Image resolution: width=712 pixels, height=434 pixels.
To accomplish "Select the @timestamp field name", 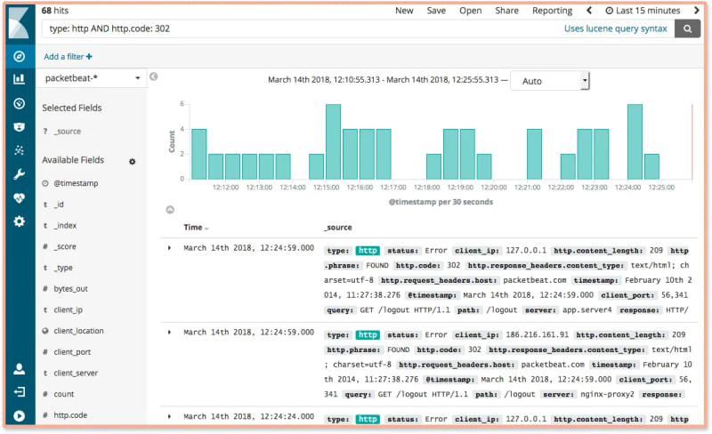I will point(76,183).
